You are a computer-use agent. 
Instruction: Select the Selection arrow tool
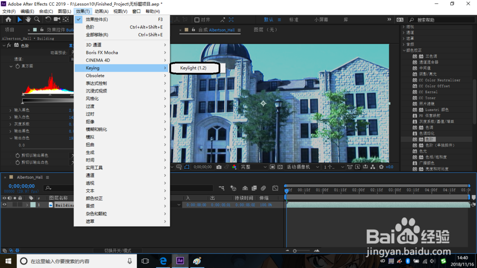(x=20, y=20)
